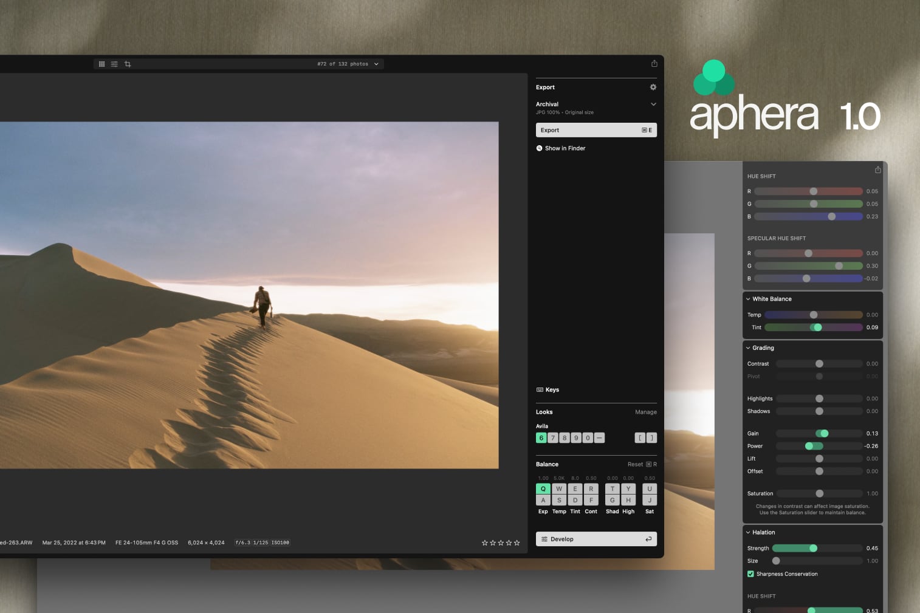Adjust the Halation Size slider

tap(817, 561)
